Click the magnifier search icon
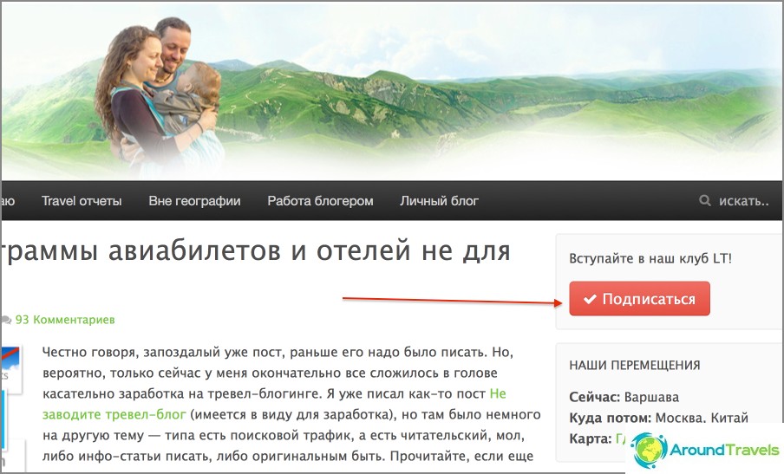The image size is (784, 474). (704, 201)
